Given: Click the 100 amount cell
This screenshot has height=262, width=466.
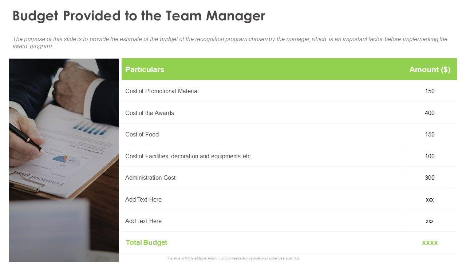Looking at the screenshot, I should pyautogui.click(x=430, y=156).
